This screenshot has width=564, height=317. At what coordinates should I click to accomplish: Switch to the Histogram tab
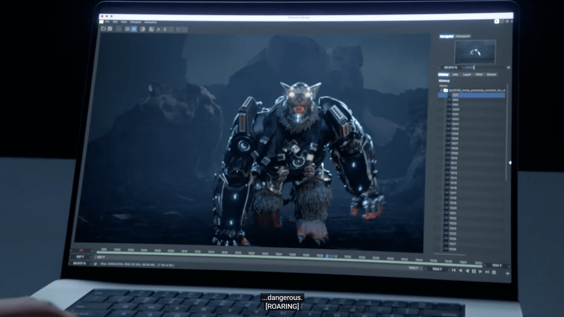point(463,36)
